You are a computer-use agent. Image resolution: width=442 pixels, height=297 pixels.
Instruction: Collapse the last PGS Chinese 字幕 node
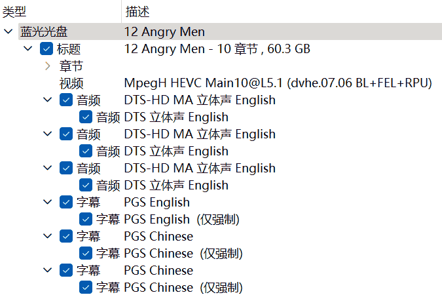coord(48,271)
